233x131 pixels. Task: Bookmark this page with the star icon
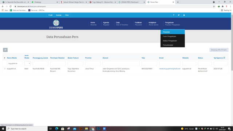214,7
